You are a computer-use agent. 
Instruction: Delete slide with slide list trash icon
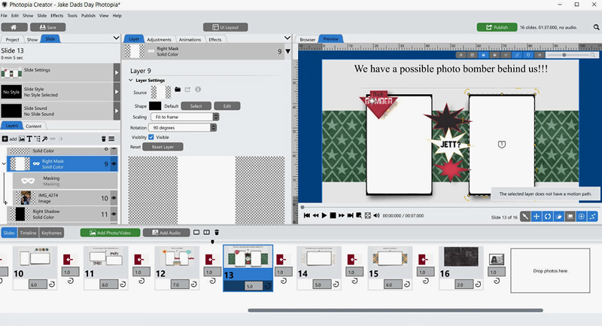[x=217, y=233]
